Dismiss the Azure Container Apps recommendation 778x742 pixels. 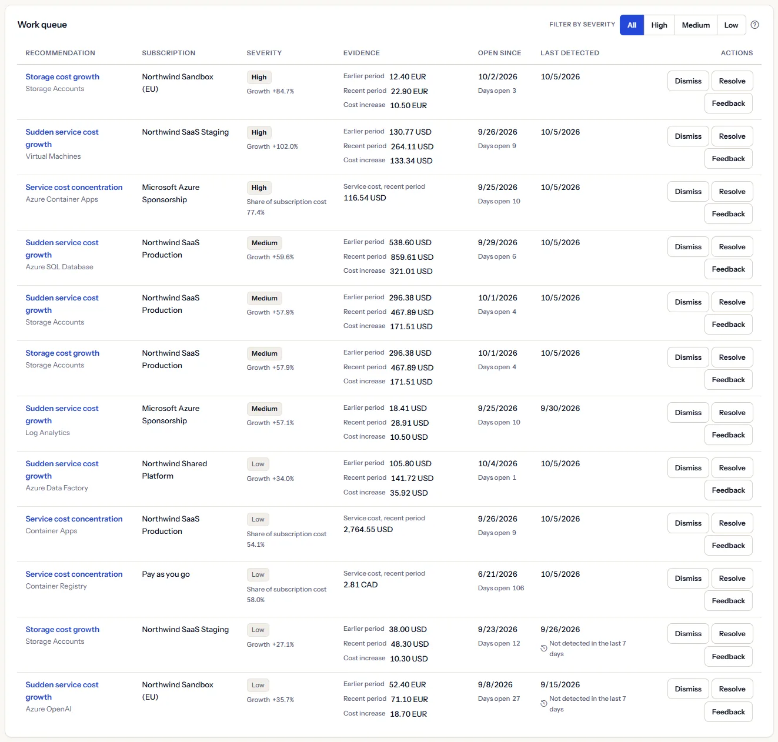pyautogui.click(x=688, y=192)
